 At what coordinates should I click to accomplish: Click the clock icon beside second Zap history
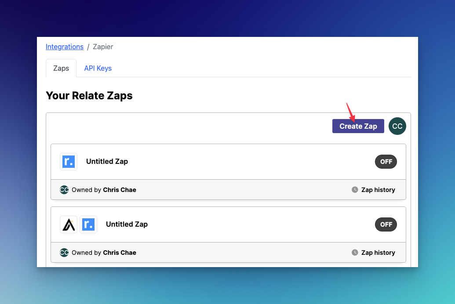pyautogui.click(x=355, y=253)
